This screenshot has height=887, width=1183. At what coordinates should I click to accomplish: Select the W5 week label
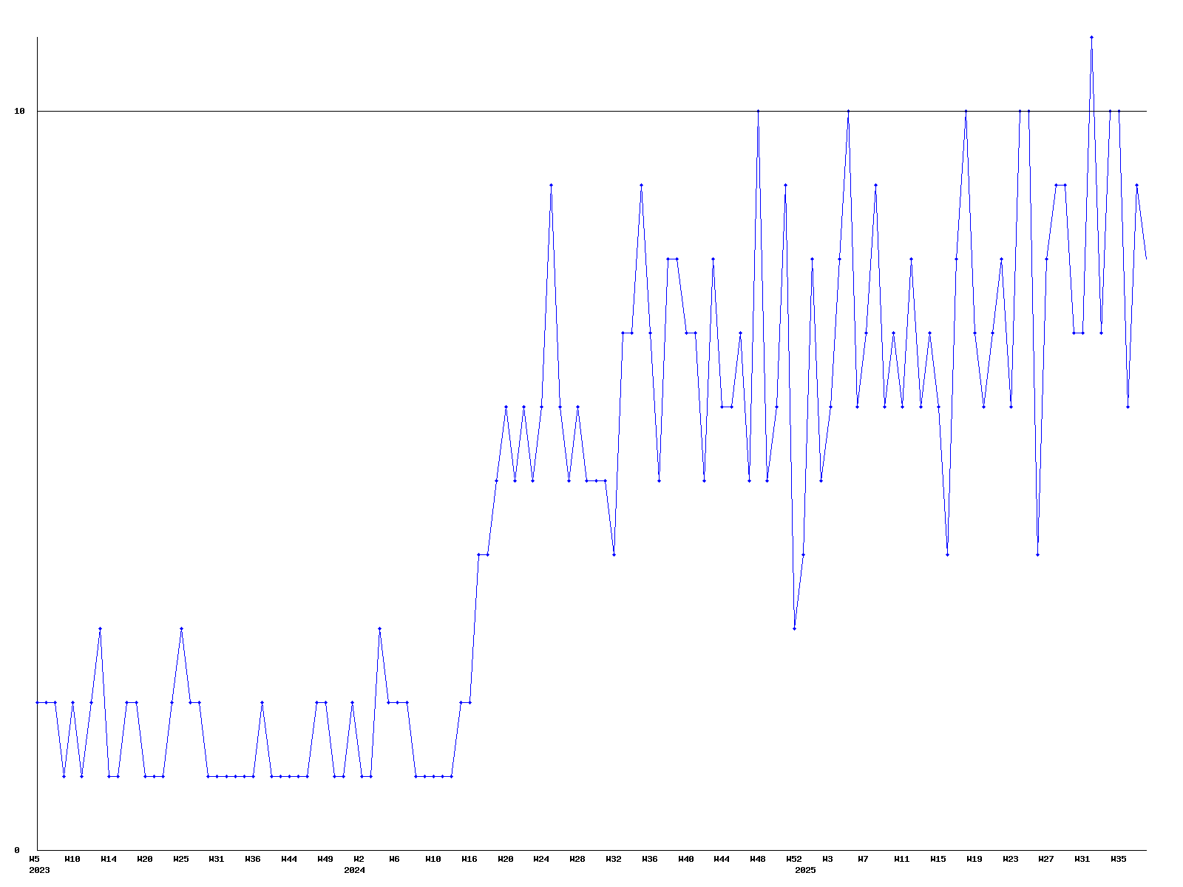click(x=35, y=859)
